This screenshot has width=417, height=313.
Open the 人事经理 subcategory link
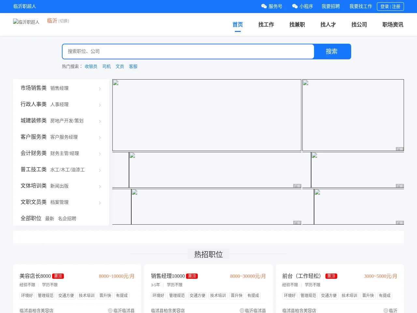pos(60,104)
